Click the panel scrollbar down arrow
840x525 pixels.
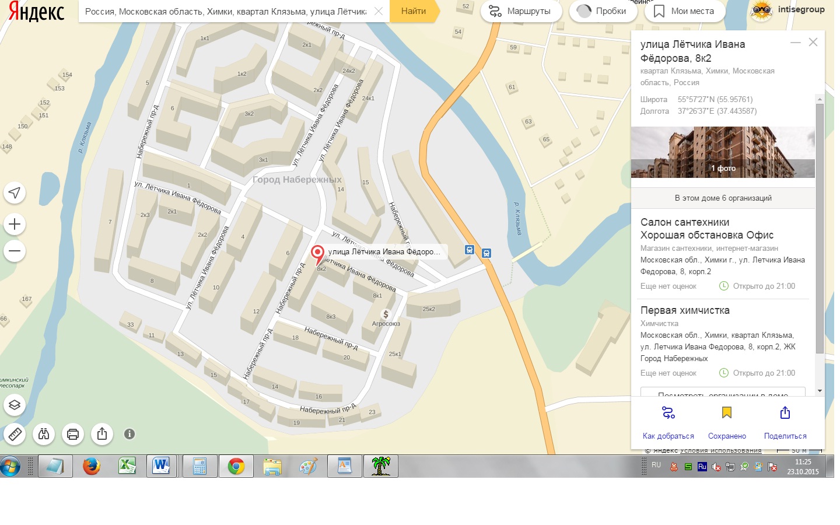pyautogui.click(x=820, y=391)
